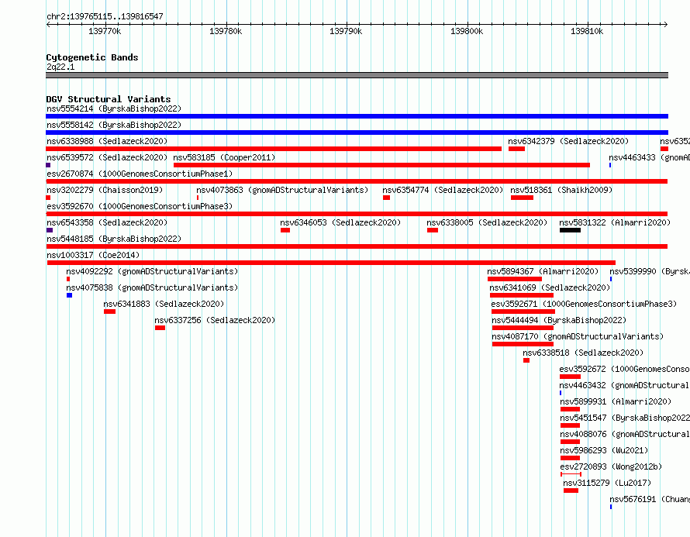Click the nsv4463432 variant label
Viewport: 690px width, 537px height.
click(x=624, y=385)
